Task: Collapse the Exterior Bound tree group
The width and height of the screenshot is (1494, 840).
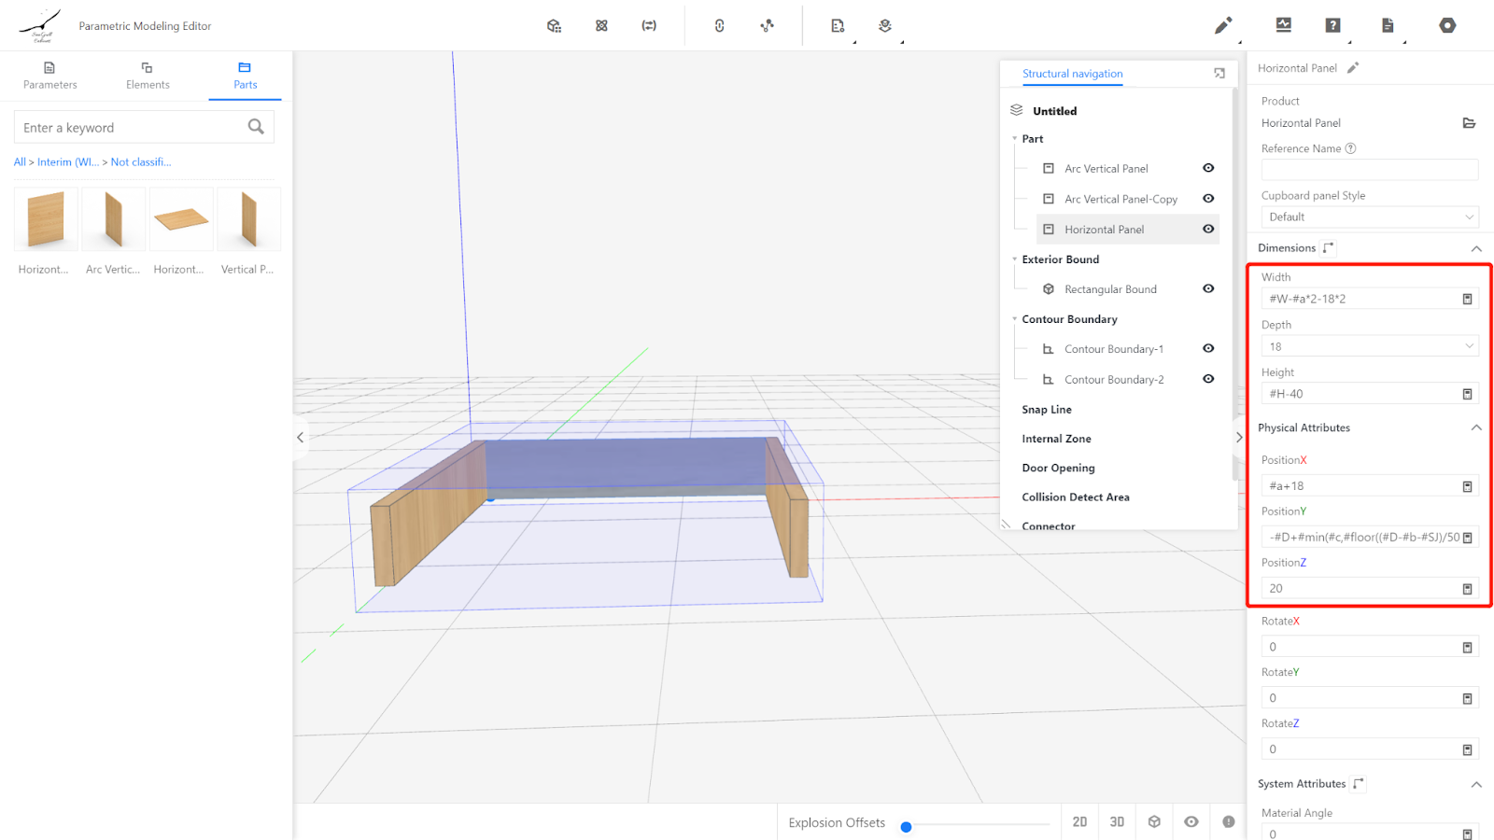Action: click(x=1015, y=259)
